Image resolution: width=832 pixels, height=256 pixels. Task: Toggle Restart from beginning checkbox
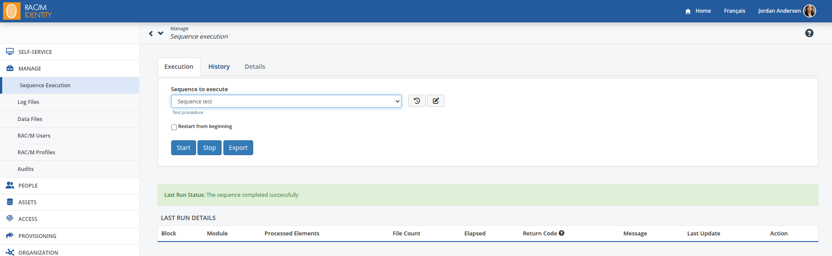174,127
